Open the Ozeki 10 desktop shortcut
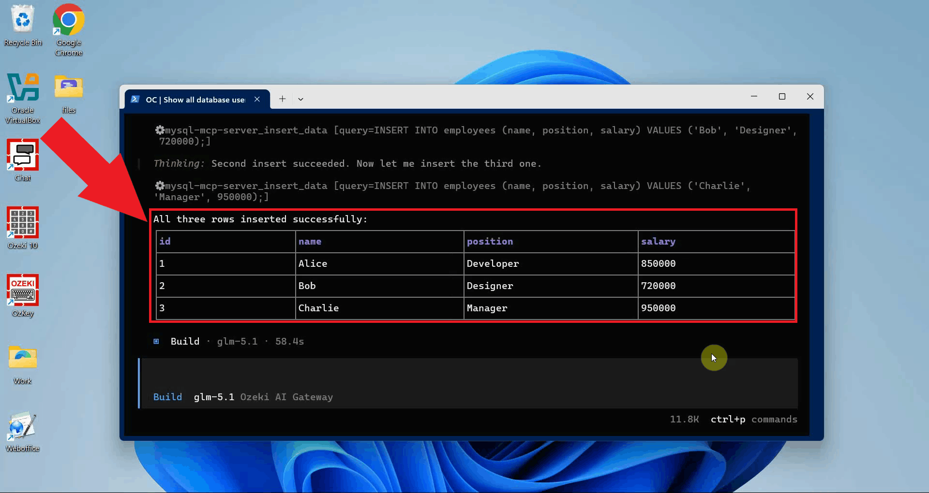 [x=23, y=228]
